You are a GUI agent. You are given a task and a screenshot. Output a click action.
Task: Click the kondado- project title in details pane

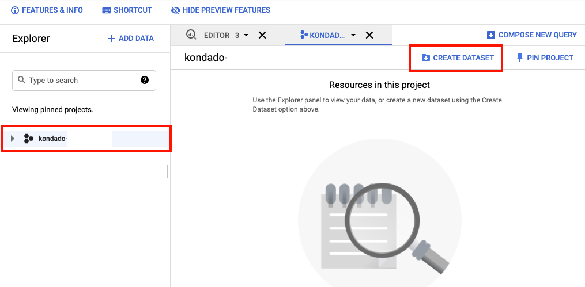[x=206, y=58]
